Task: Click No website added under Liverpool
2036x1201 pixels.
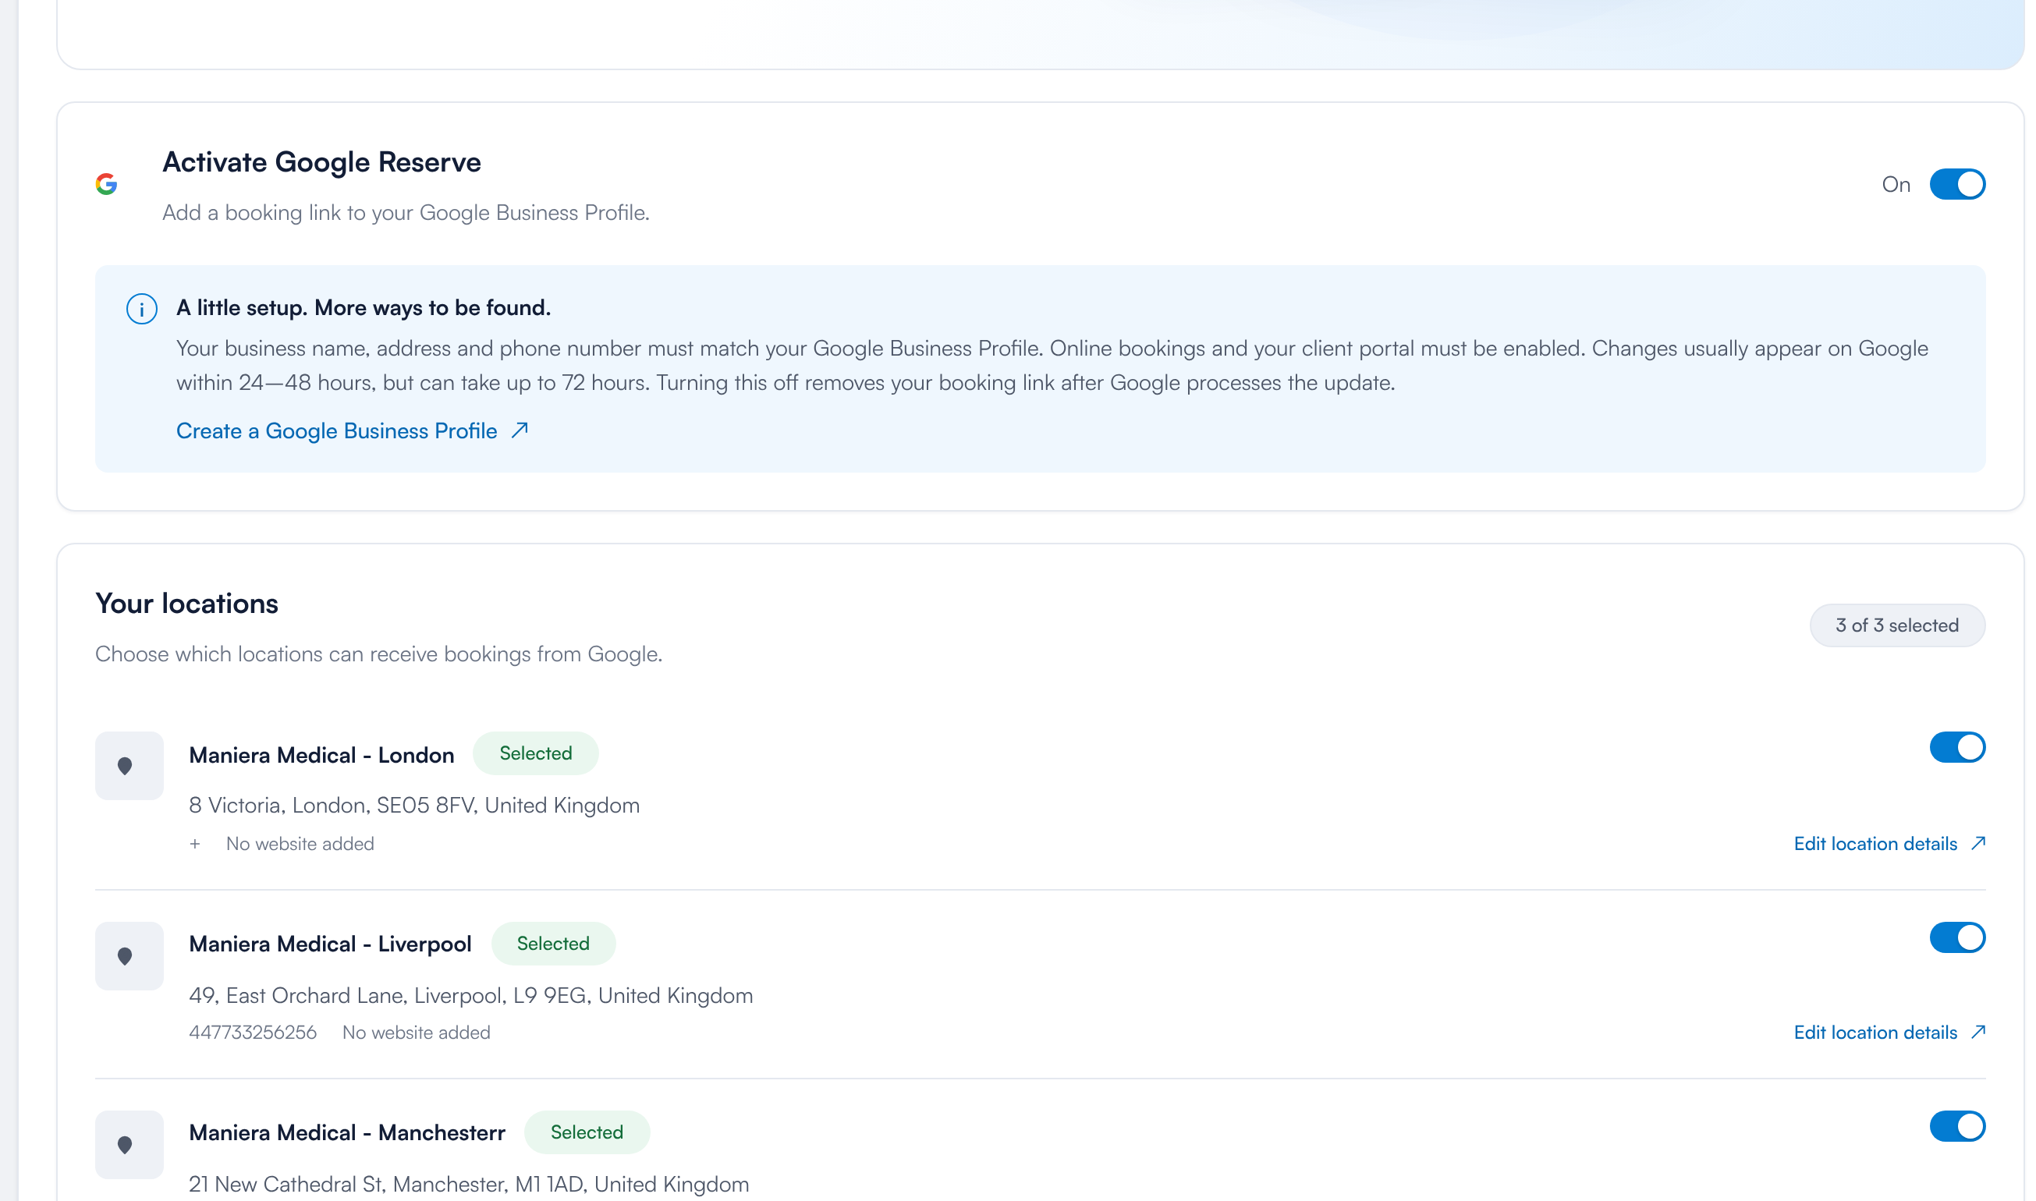Action: [416, 1033]
